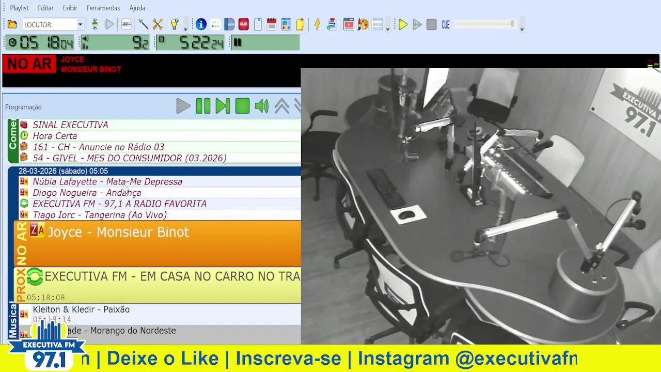Click the 28-03-2026 (sábado) 05:05 block header

click(155, 171)
